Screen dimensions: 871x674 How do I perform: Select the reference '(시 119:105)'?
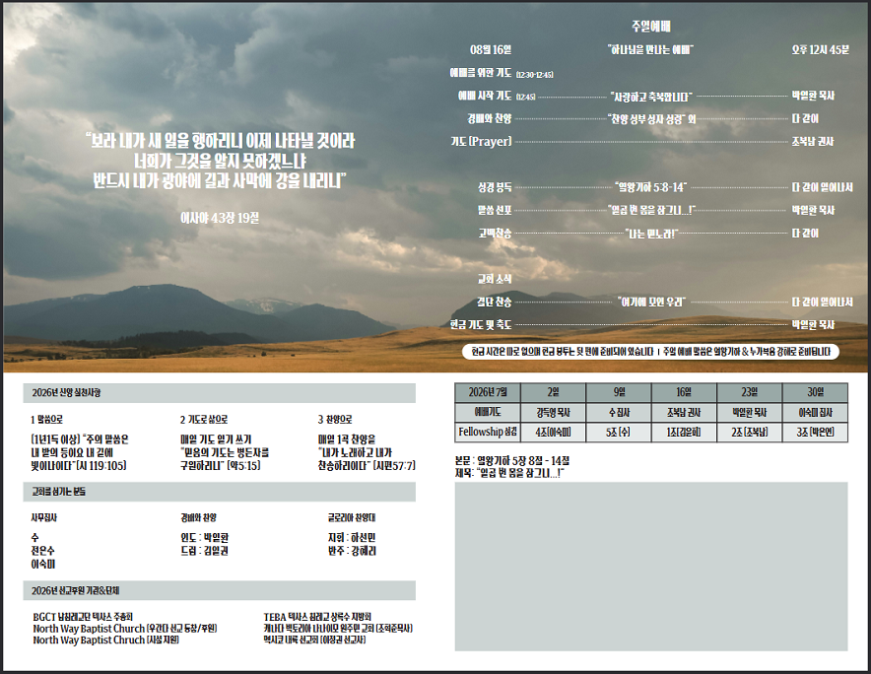coord(100,466)
